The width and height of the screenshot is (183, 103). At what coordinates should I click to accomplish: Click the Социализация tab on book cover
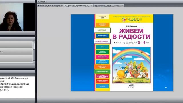pos(102,41)
